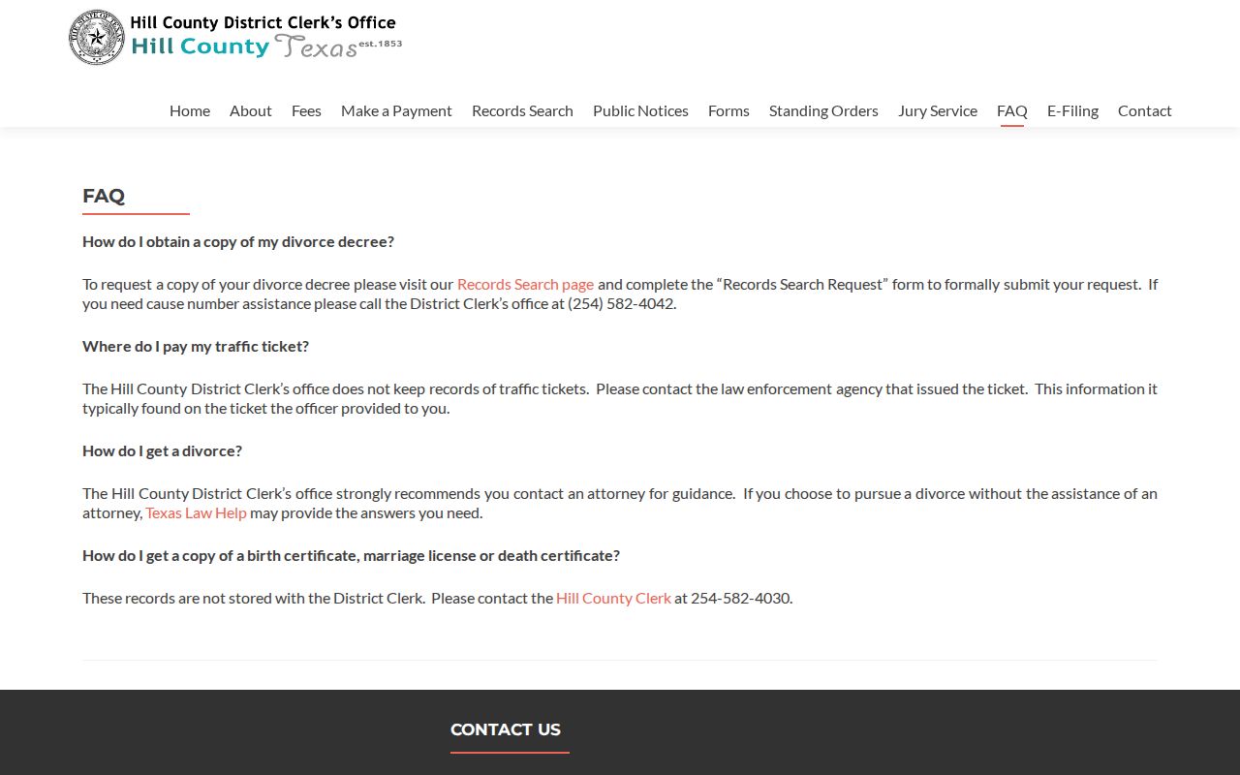Go to Standing Orders
Screen dimensions: 1240x775
tap(823, 110)
